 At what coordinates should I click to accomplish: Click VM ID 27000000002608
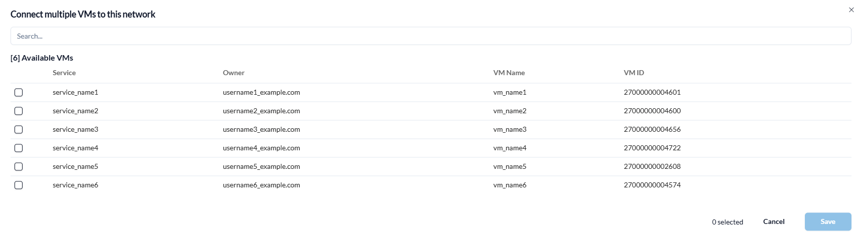(652, 166)
